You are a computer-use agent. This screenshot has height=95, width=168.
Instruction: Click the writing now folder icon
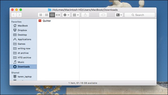(x=15, y=48)
